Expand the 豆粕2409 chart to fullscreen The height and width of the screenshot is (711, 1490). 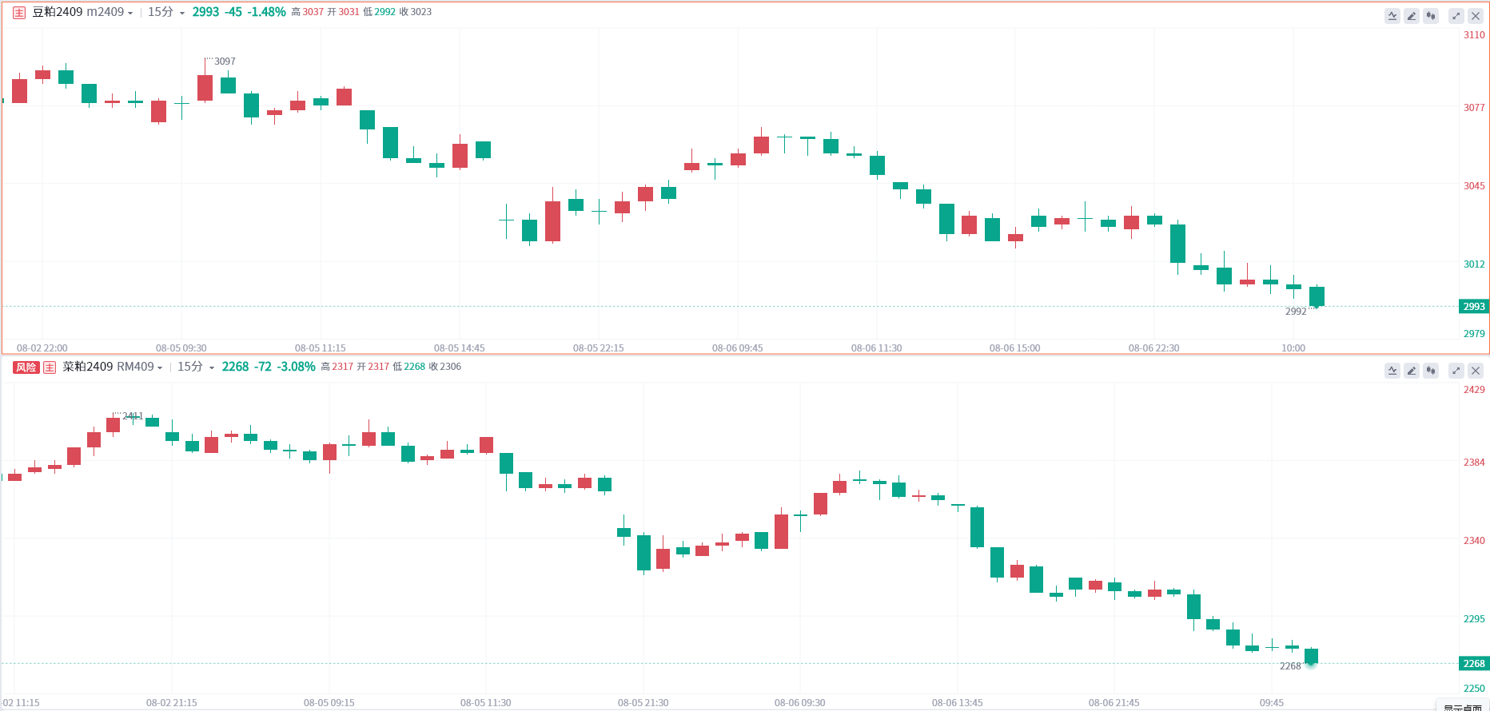[1456, 16]
